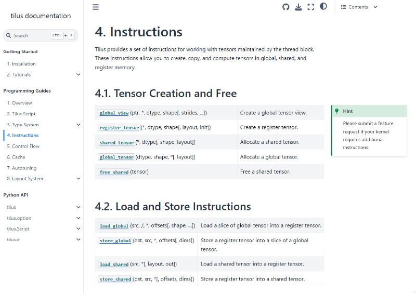The image size is (416, 293).
Task: Open the load_shared instruction link
Action: 115,264
